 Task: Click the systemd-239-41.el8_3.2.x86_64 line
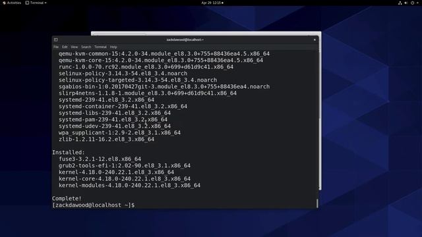106,99
